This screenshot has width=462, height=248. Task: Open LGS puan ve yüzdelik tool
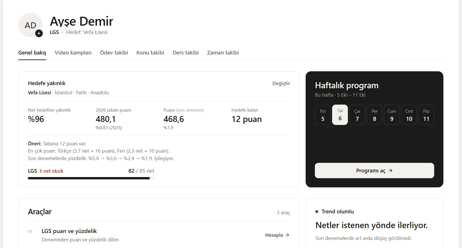point(69,231)
